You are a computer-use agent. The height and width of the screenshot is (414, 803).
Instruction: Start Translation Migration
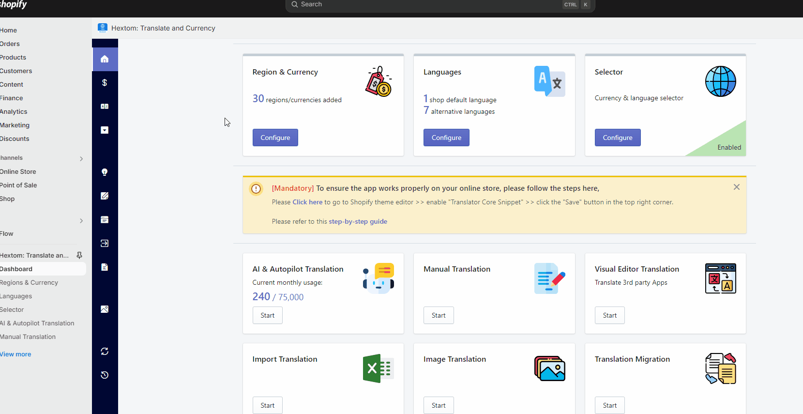point(610,405)
